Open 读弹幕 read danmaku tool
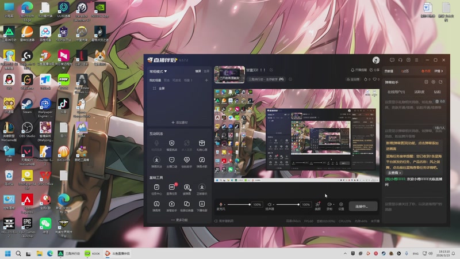 [x=186, y=189]
